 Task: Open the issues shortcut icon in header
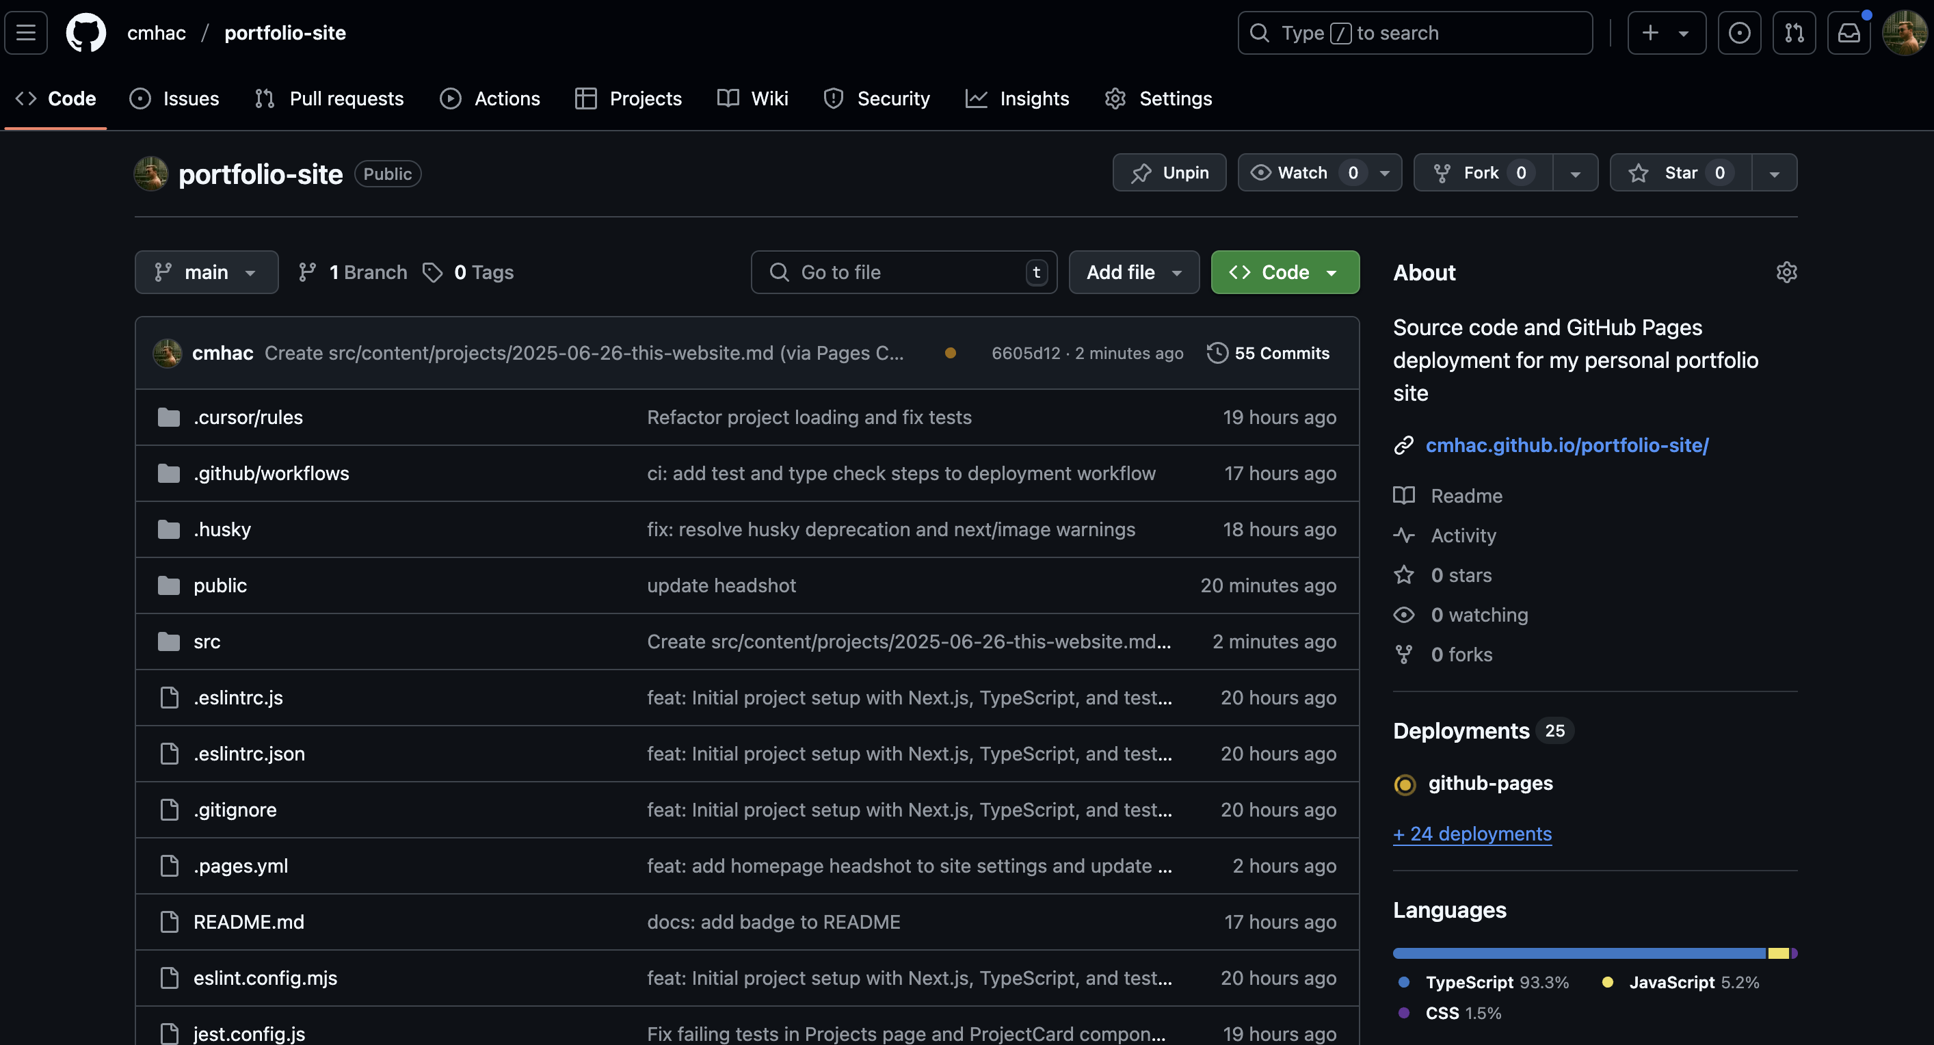click(1739, 33)
